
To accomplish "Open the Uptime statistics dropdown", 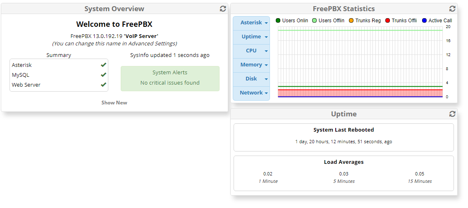I will point(251,37).
